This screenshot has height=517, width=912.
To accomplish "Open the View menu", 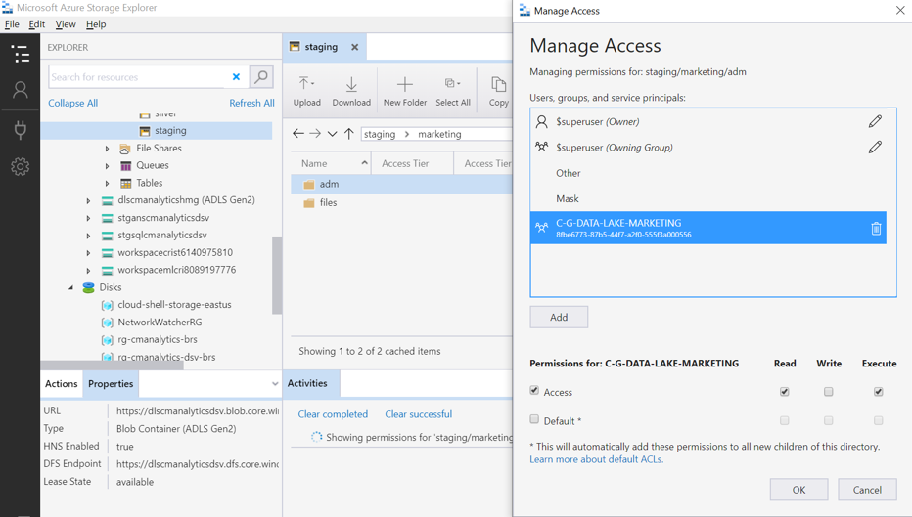I will [66, 24].
